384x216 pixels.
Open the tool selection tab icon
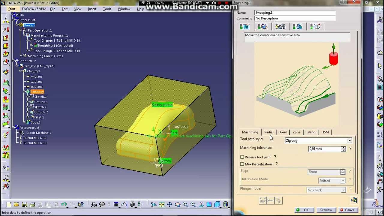[280, 27]
